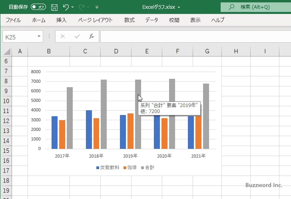This screenshot has height=199, width=291.
Task: Open the Undo history dropdown arrow
Action: point(73,7)
